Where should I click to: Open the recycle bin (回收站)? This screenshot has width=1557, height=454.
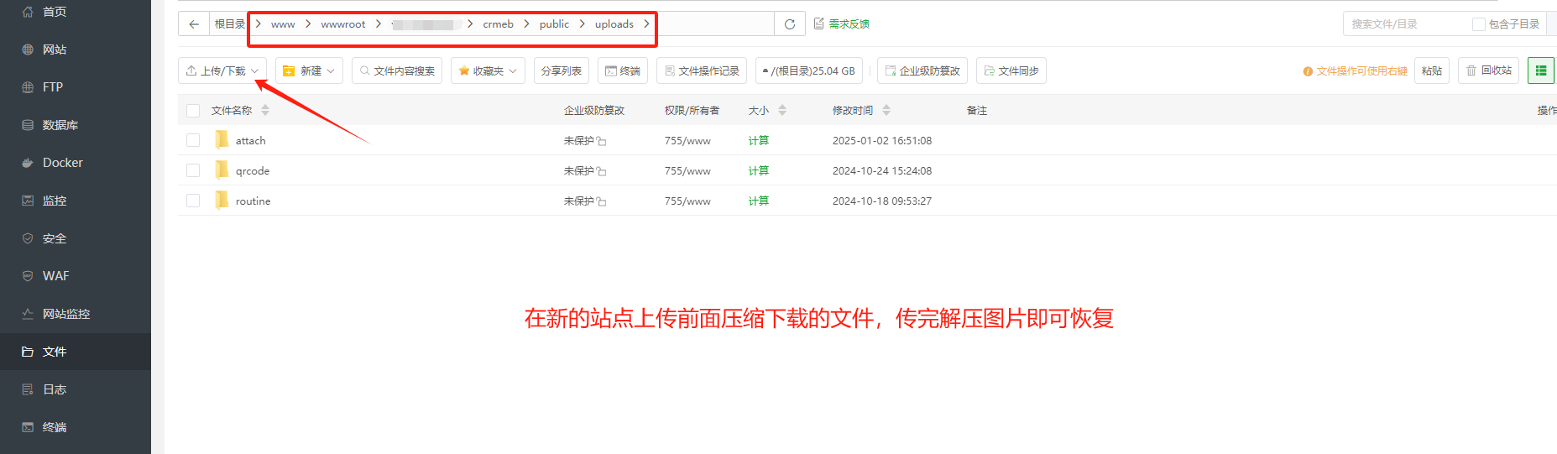(x=1488, y=70)
